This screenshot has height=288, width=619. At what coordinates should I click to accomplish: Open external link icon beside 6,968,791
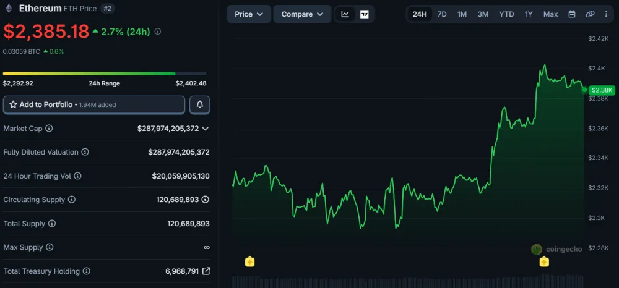tap(206, 271)
